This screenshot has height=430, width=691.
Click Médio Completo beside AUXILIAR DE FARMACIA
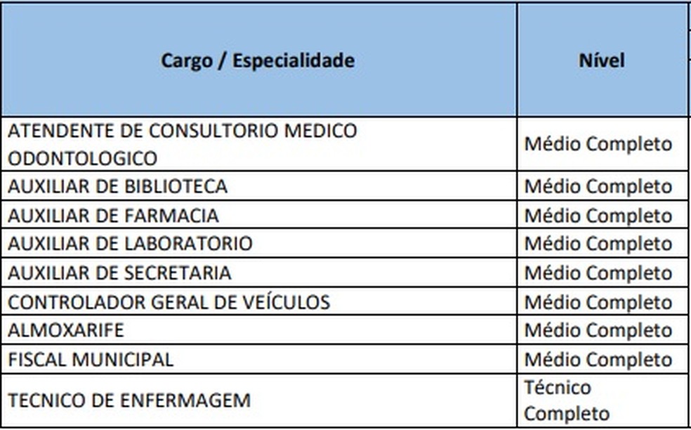tap(598, 215)
